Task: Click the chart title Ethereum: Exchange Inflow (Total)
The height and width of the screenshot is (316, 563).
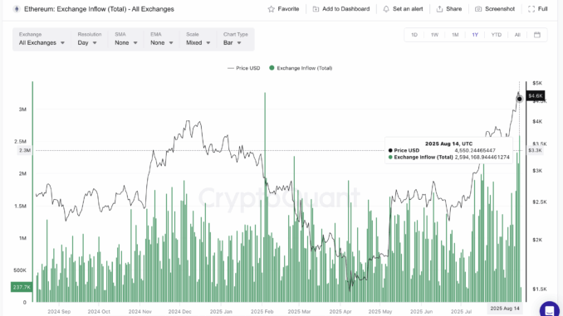Action: pyautogui.click(x=99, y=9)
